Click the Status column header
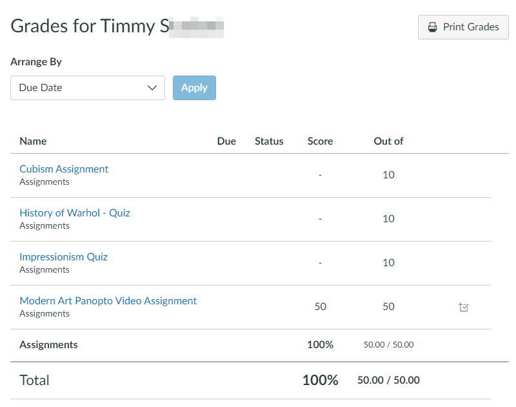Screen dimensions: 516x407 pos(269,141)
